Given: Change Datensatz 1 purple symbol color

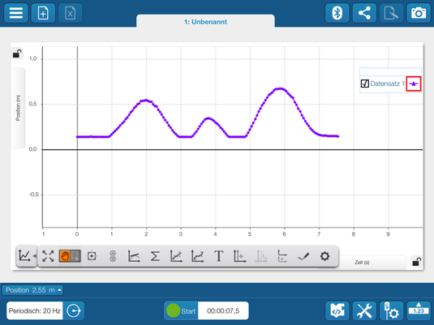Looking at the screenshot, I should coord(414,83).
